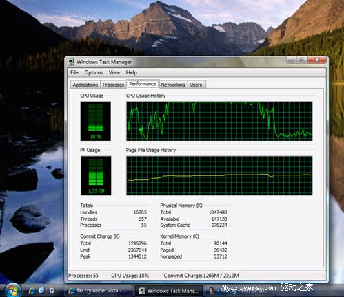Click the CPU Usage meter gauge
This screenshot has width=344, height=297.
coord(96,121)
